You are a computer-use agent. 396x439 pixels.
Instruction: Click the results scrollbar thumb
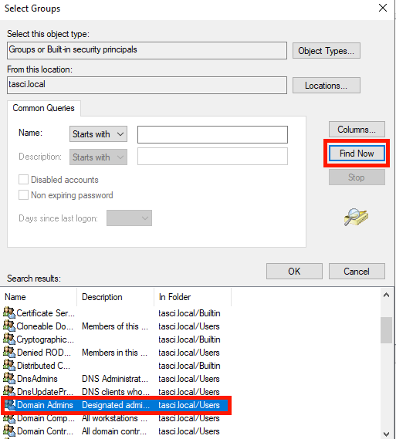click(386, 329)
